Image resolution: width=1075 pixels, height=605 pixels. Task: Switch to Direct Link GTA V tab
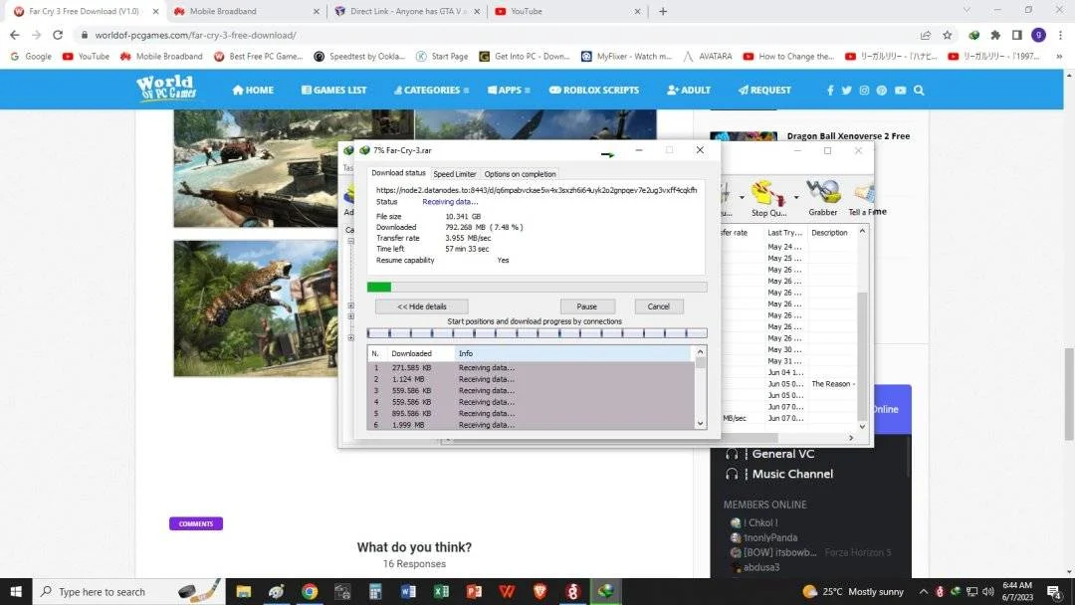(406, 11)
